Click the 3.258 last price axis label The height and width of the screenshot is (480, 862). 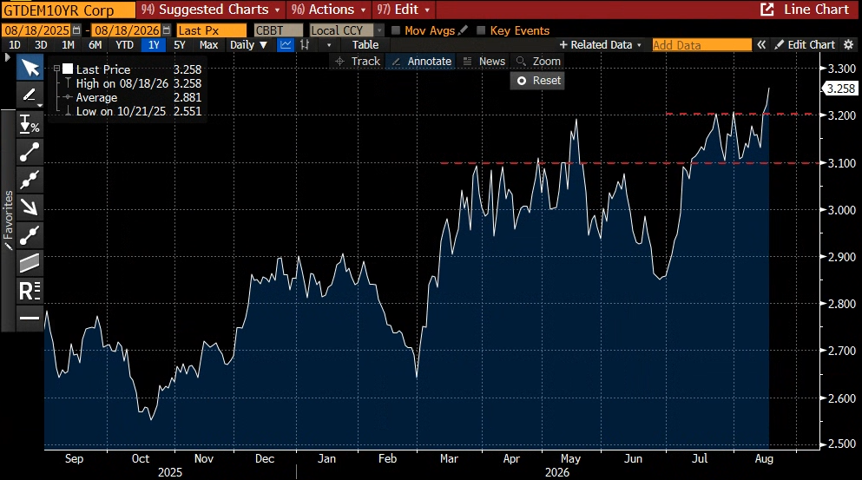(840, 89)
